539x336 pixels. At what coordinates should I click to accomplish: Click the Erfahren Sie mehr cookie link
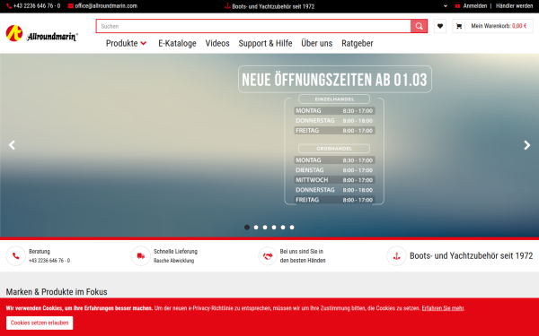coord(443,308)
